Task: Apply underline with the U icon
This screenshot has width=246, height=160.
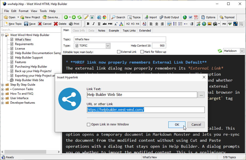Action: tap(99, 24)
